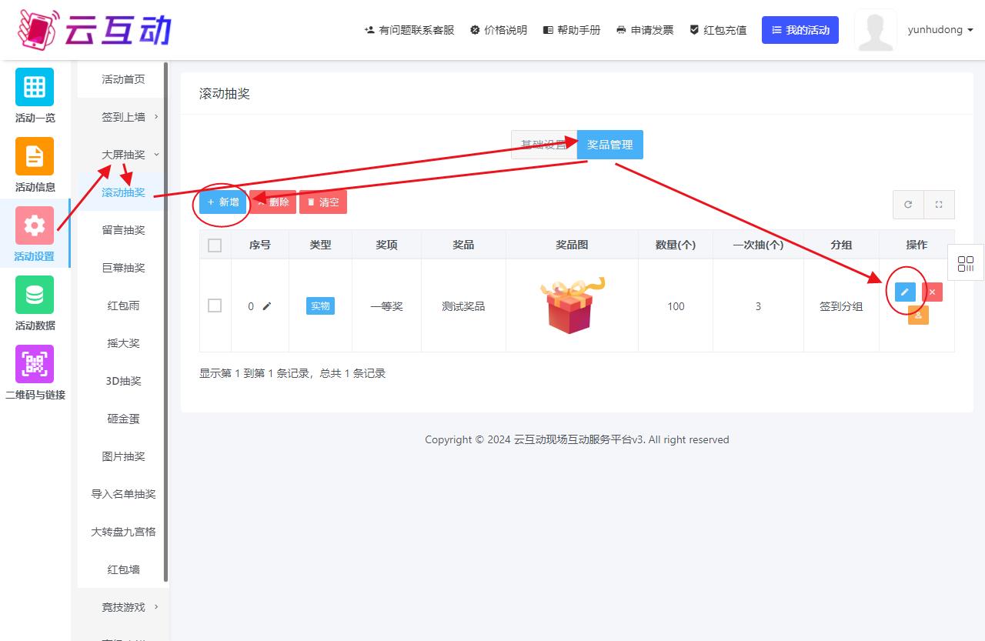Click the 操作 column header
This screenshot has height=641, width=985.
click(917, 245)
